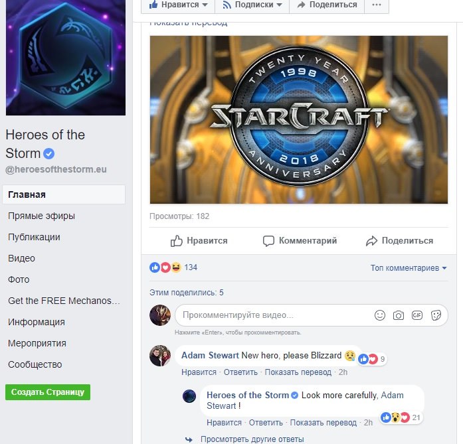Viewport: 463px width, 444px height.
Task: Open the Подписки dropdown at top
Action: pos(252,5)
